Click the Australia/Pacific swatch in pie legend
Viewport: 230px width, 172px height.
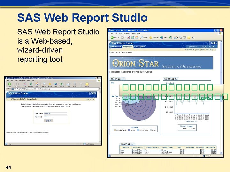[115, 130]
